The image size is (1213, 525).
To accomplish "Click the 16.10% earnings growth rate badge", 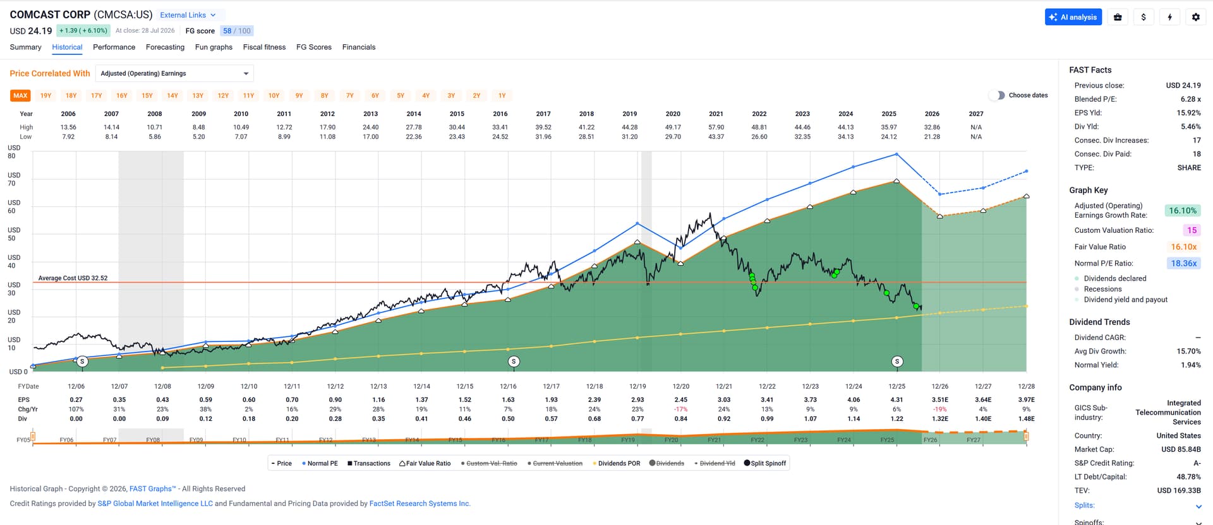I will 1182,211.
